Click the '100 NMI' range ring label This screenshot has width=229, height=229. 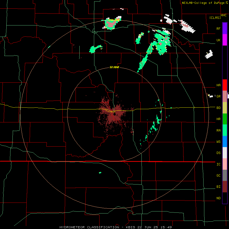point(114,20)
